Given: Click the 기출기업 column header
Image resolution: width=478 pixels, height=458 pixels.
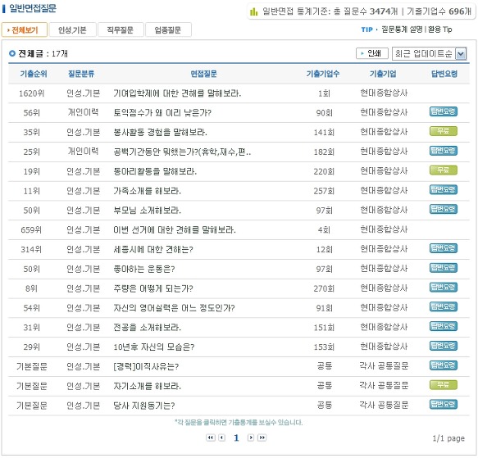Looking at the screenshot, I should coord(383,74).
